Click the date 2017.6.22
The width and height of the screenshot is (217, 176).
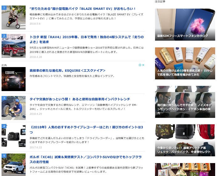point(36,147)
